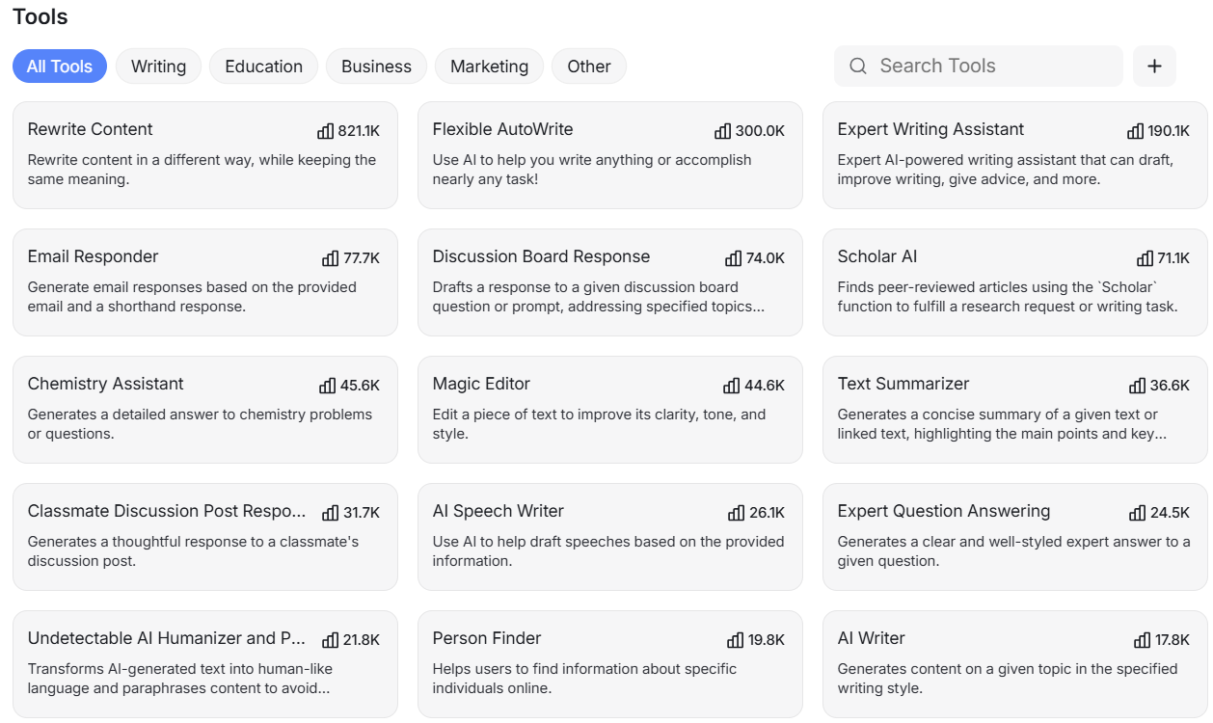This screenshot has width=1213, height=723.
Task: Click the 190.1K usage count
Action: (1170, 131)
